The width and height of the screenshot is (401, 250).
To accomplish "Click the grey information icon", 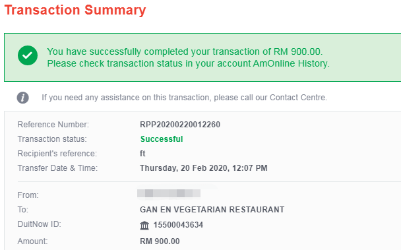I will coord(23,98).
